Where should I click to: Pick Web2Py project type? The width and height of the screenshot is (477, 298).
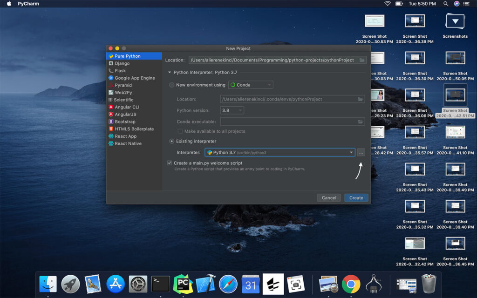tap(134, 93)
